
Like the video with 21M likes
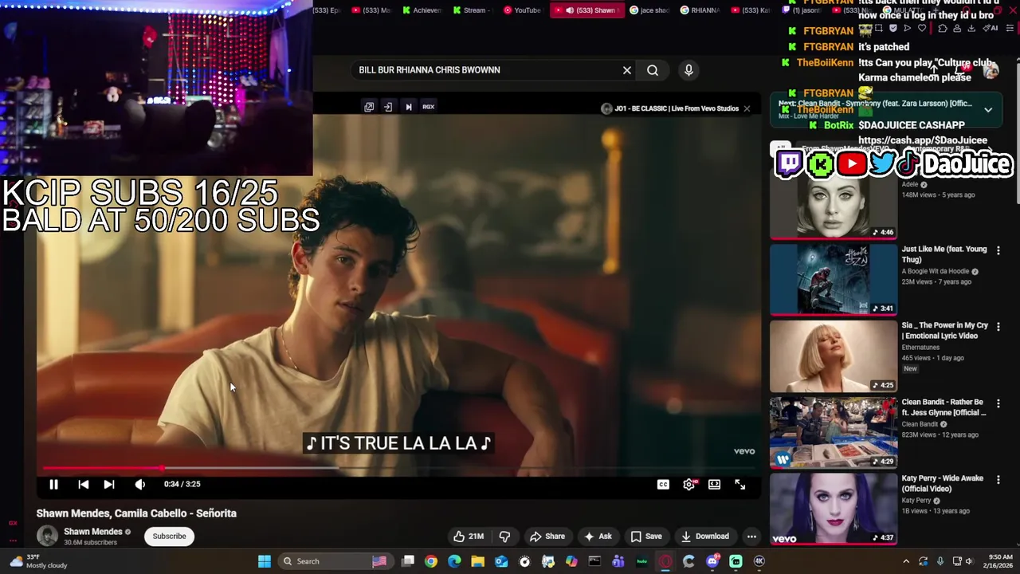[469, 537]
